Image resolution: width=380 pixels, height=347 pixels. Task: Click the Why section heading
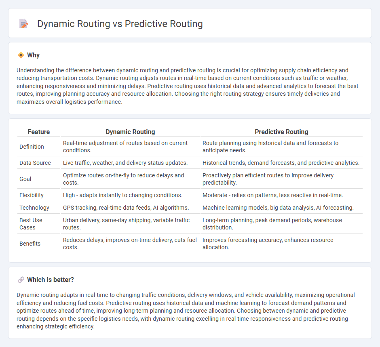point(33,55)
